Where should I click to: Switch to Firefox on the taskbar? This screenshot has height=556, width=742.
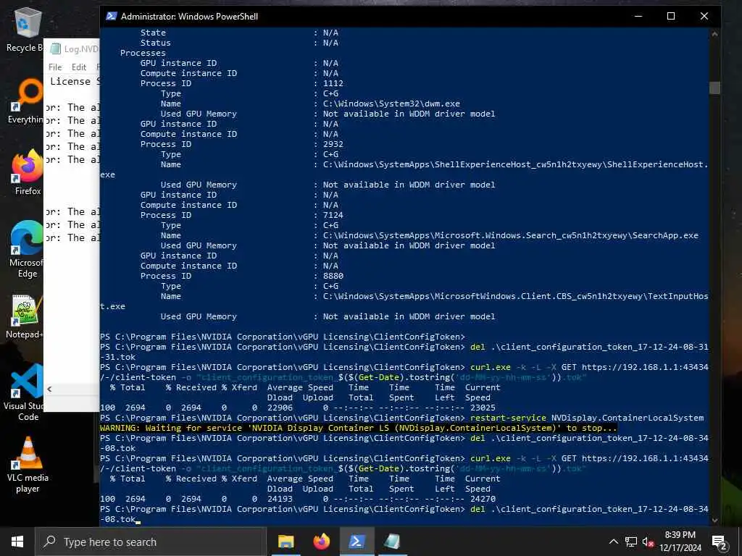coord(322,542)
